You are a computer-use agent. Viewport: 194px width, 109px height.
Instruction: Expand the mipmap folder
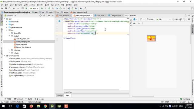[9, 50]
